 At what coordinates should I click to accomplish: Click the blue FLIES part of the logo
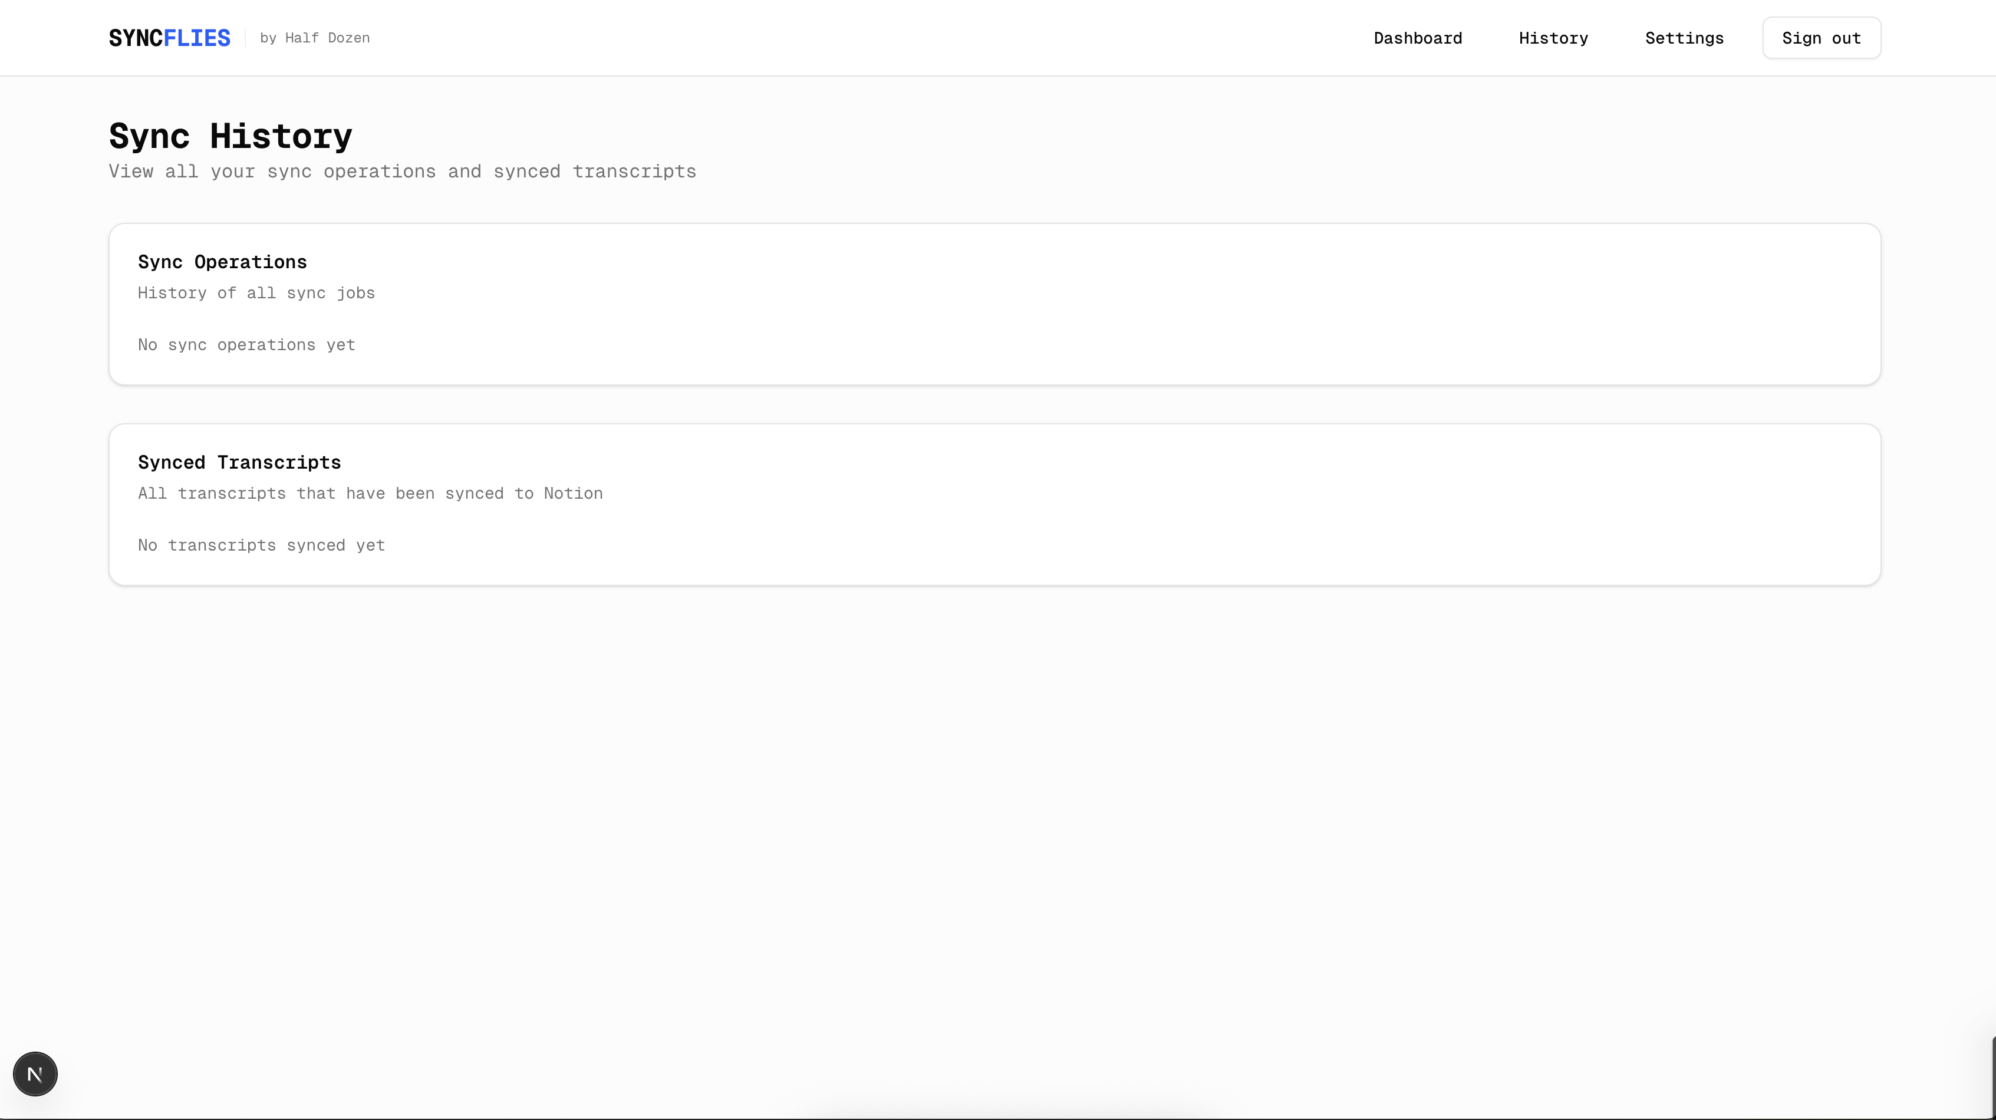197,38
